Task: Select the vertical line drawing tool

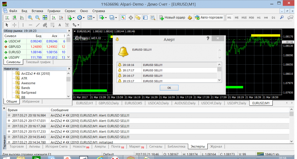Action: coord(23,25)
